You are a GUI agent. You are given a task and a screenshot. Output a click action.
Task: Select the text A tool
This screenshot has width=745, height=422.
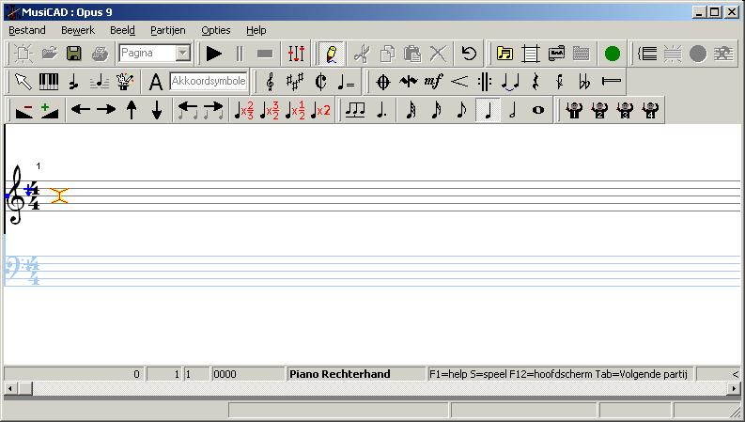(x=156, y=82)
